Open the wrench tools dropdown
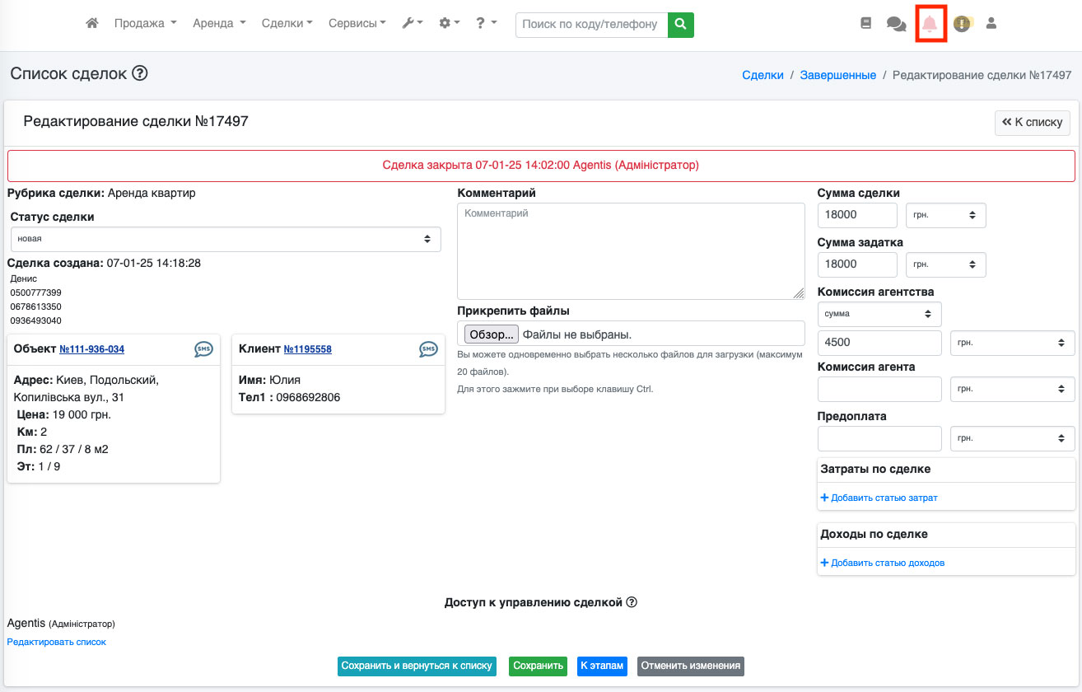1082x692 pixels. pos(412,24)
